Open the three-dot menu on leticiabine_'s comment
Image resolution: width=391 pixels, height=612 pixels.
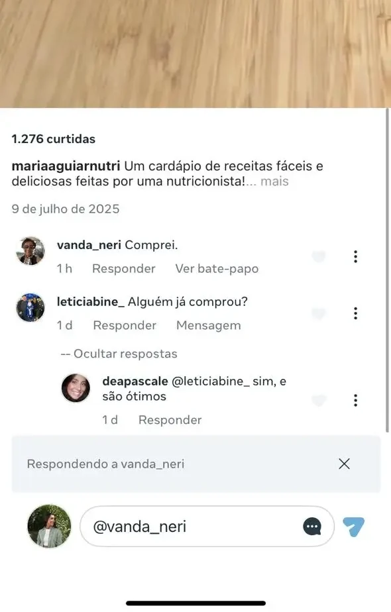pos(356,313)
